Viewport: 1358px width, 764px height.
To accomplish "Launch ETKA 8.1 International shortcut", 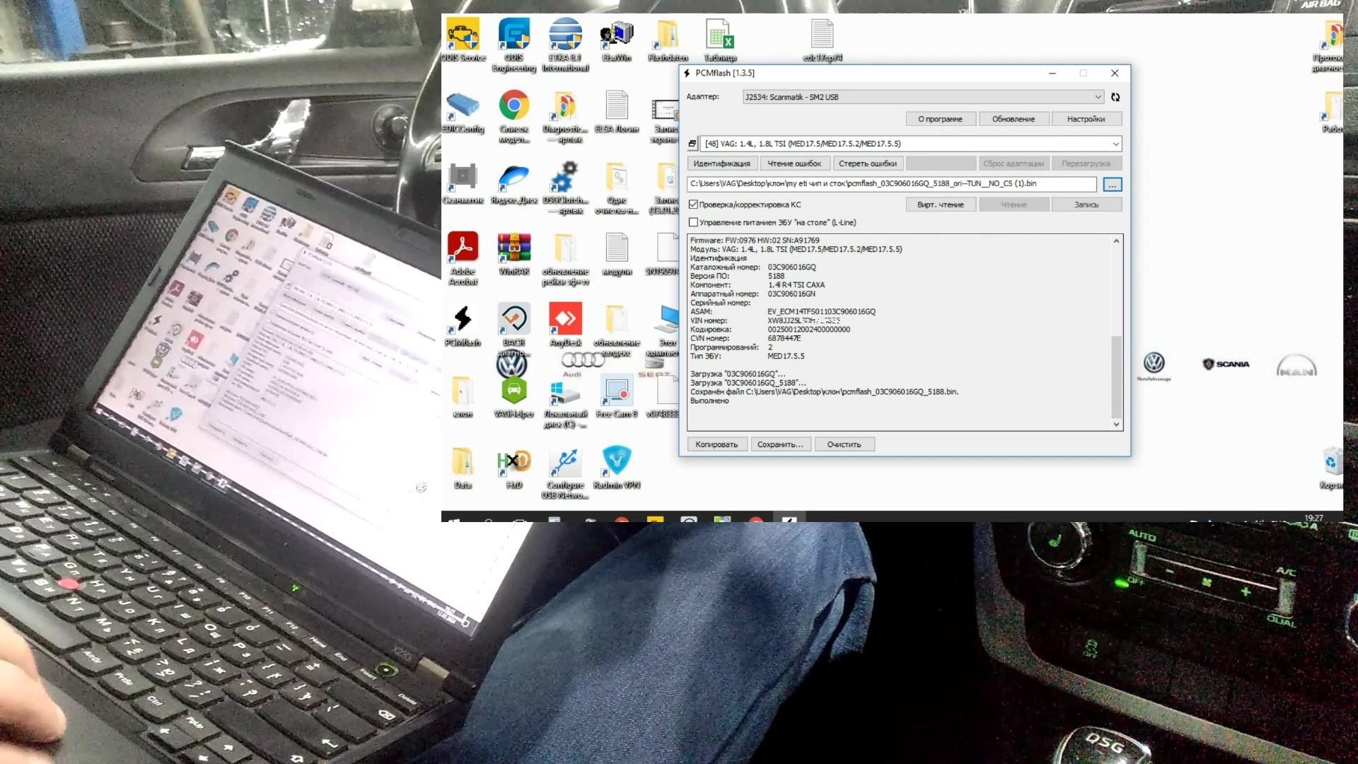I will tap(565, 45).
